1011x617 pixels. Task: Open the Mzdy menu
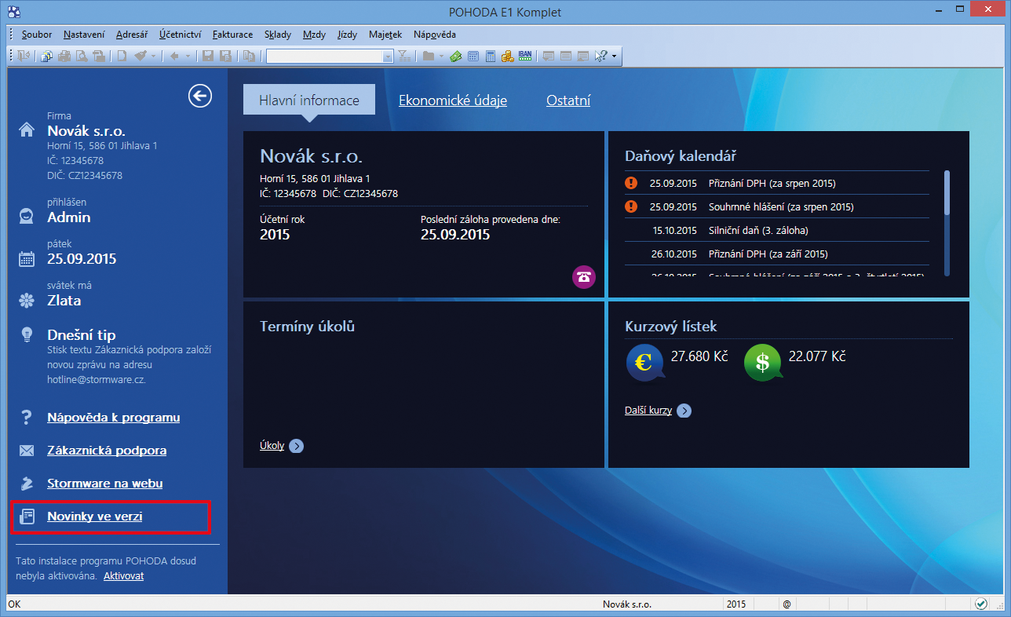314,35
